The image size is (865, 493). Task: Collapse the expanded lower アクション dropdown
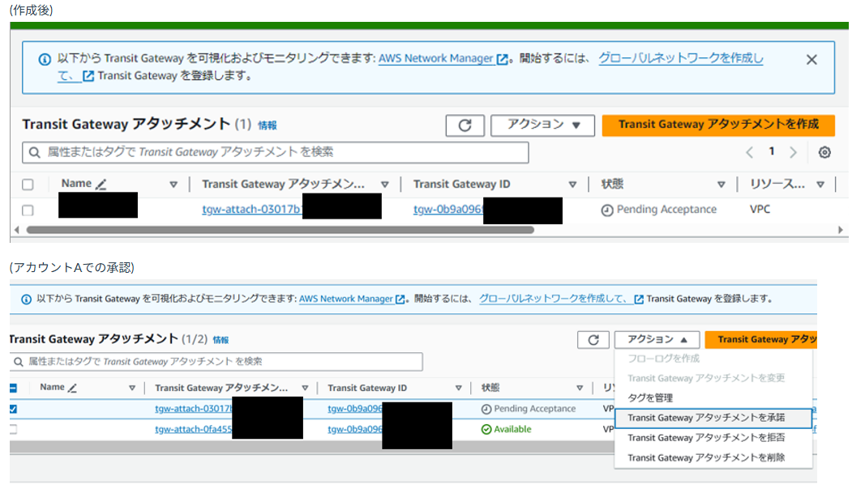click(656, 340)
